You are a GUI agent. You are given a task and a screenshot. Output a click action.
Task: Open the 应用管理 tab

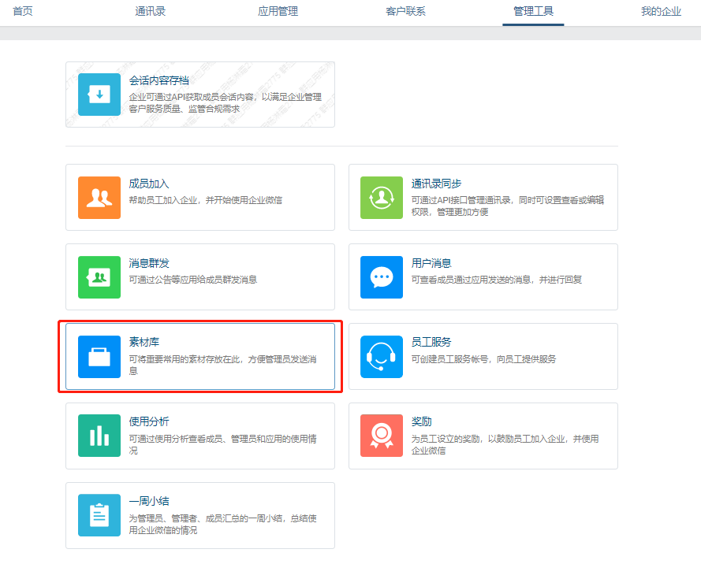[x=278, y=12]
